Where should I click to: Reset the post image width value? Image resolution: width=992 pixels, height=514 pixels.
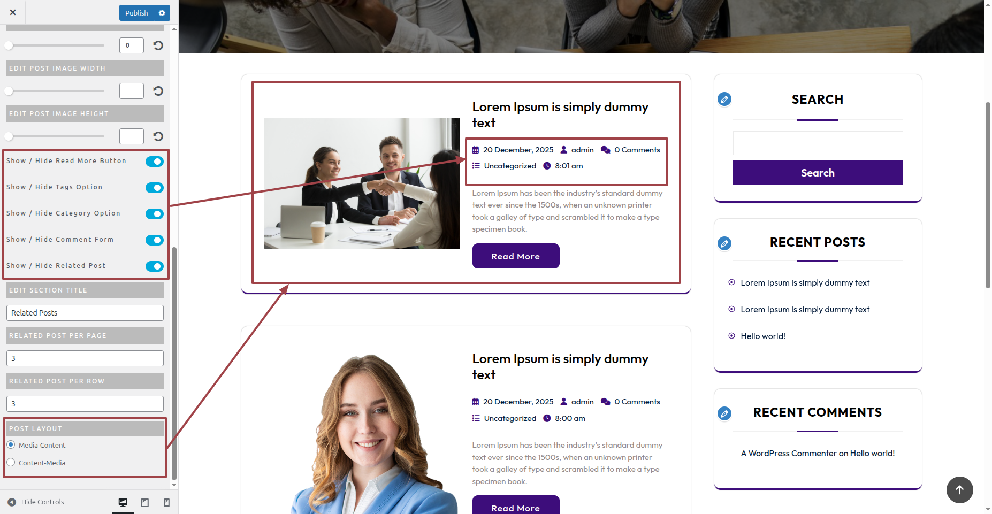click(158, 91)
